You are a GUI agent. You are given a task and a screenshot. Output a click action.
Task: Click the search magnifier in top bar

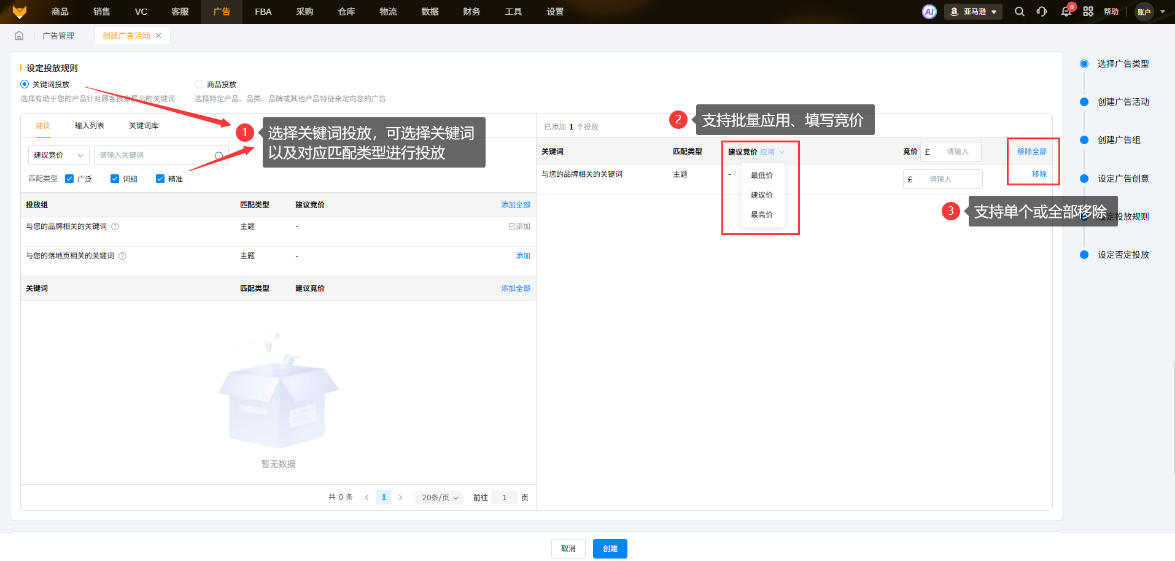tap(1019, 12)
